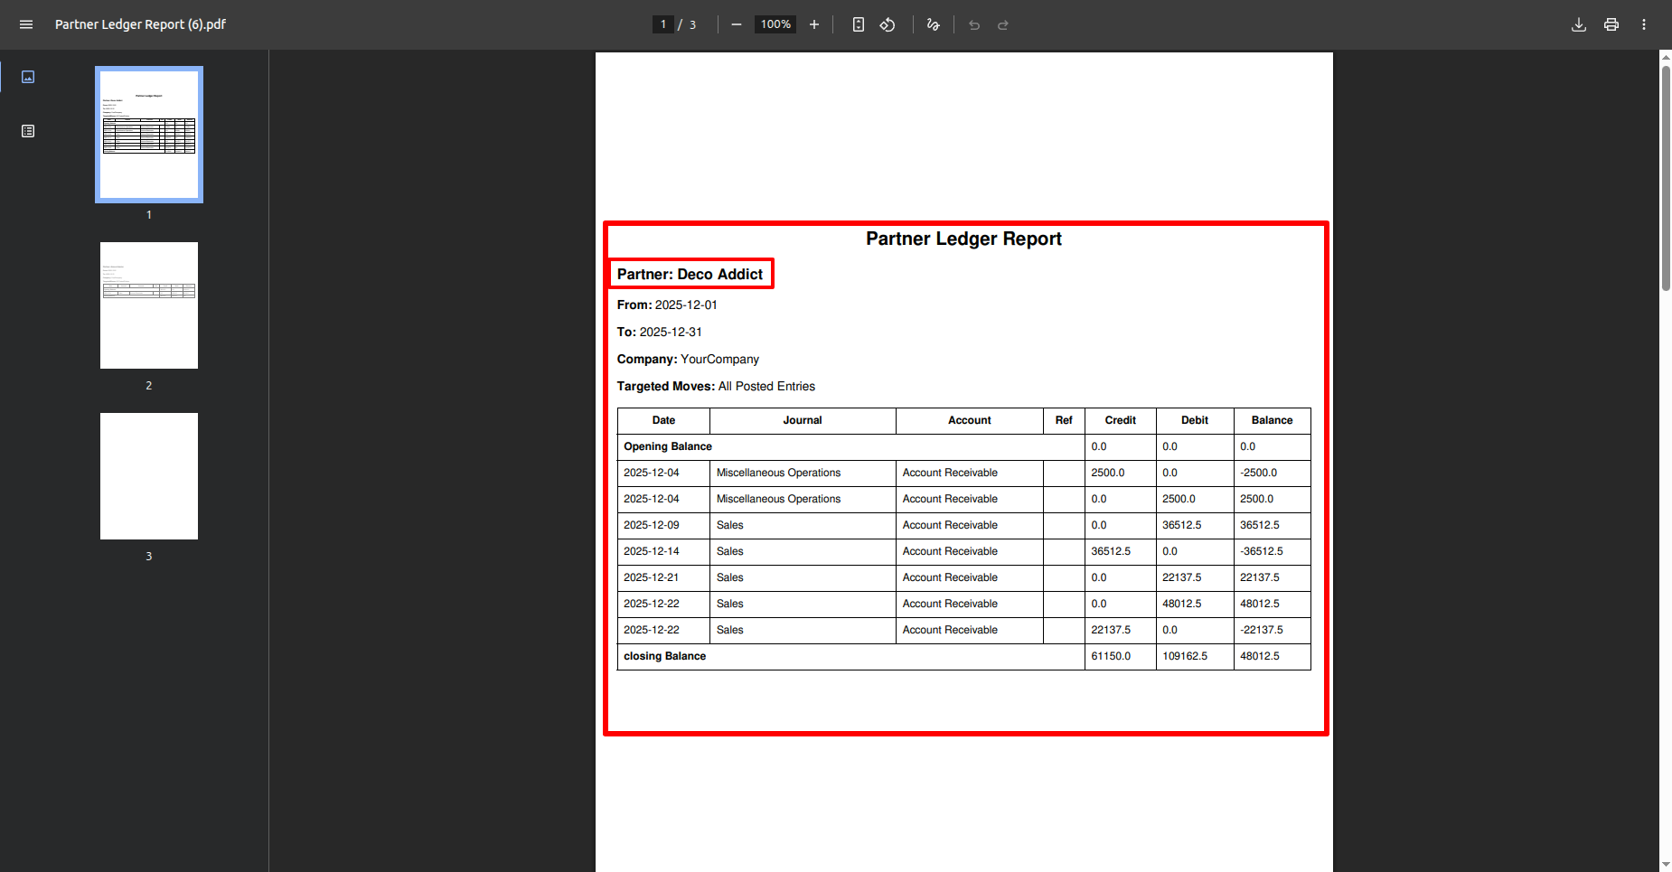This screenshot has height=872, width=1672.
Task: Open the PDF viewer hamburger menu
Action: click(x=26, y=24)
